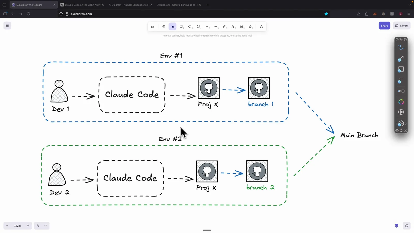
Task: Open the Excalidraw hamburger menu
Action: click(7, 26)
